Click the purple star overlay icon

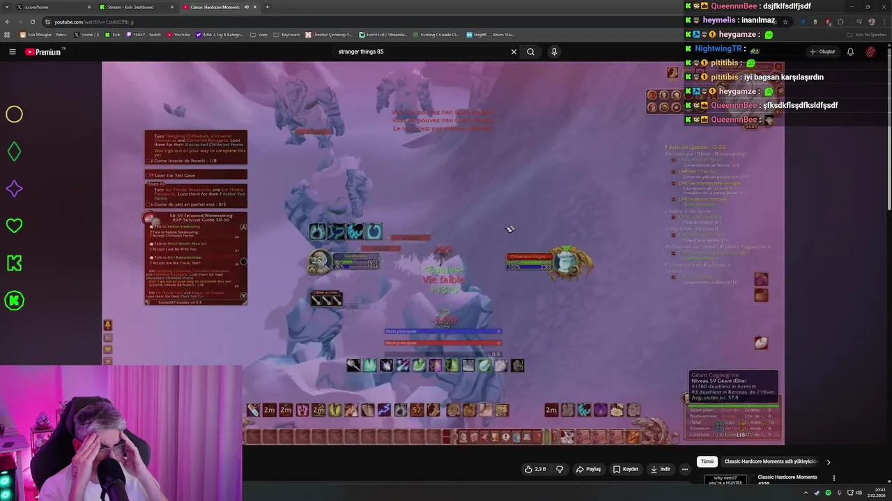coord(14,189)
